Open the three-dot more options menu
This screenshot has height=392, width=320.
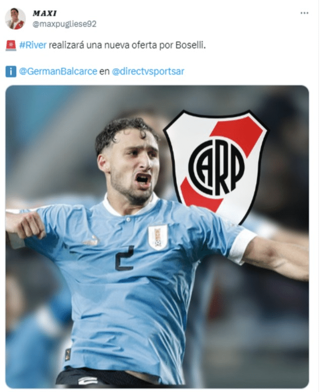(x=304, y=13)
